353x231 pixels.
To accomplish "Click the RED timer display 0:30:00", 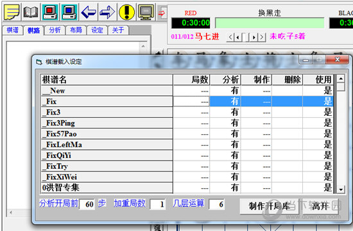I will pos(191,23).
